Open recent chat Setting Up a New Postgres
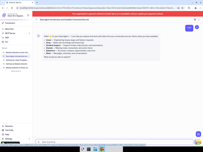This screenshot has height=152, width=203. click(16, 60)
